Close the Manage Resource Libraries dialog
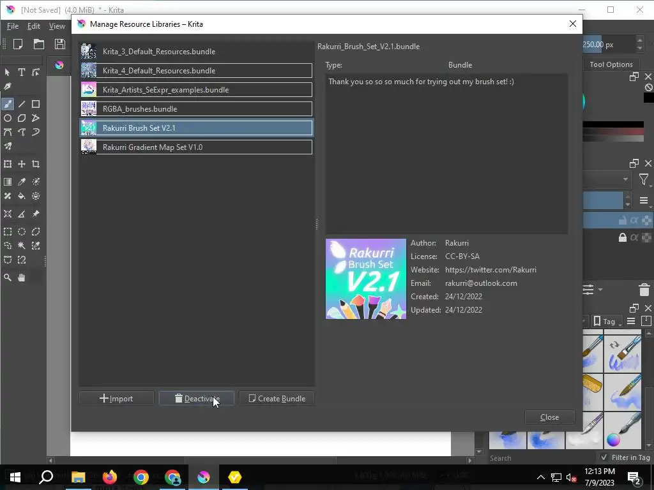654x490 pixels. point(549,417)
